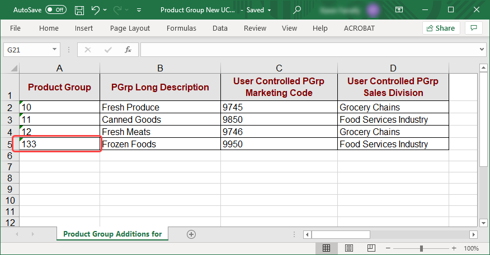Click the Search magnifier in title bar
This screenshot has height=255, width=490.
tap(297, 10)
